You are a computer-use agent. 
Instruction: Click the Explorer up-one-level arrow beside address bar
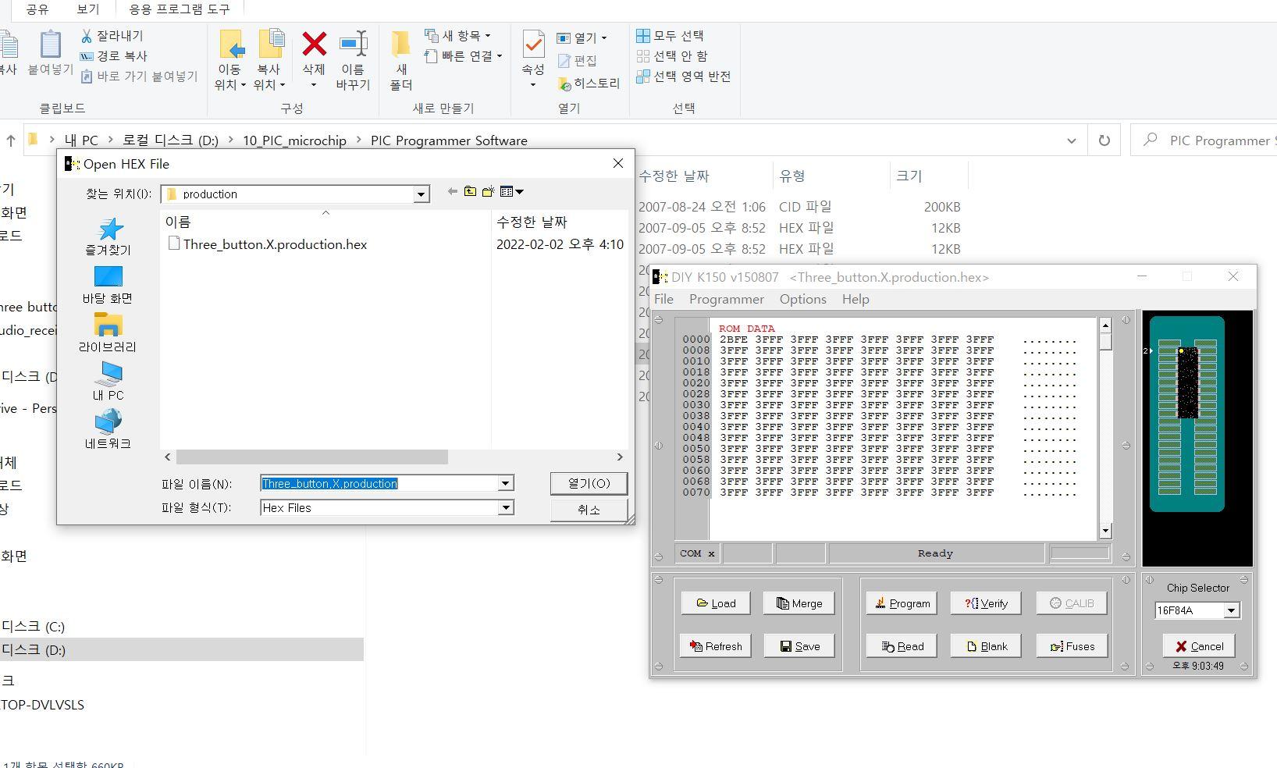[x=10, y=140]
